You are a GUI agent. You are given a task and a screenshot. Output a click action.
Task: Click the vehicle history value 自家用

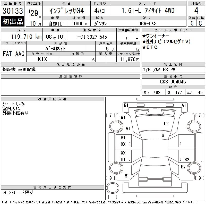click(55, 24)
